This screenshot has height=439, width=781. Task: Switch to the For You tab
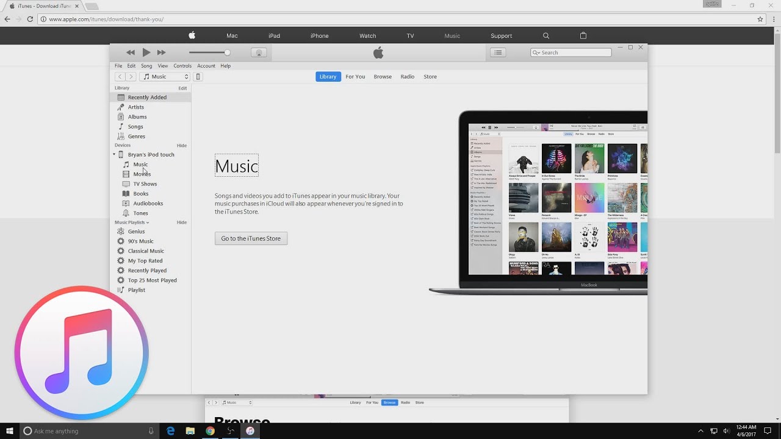click(x=355, y=77)
